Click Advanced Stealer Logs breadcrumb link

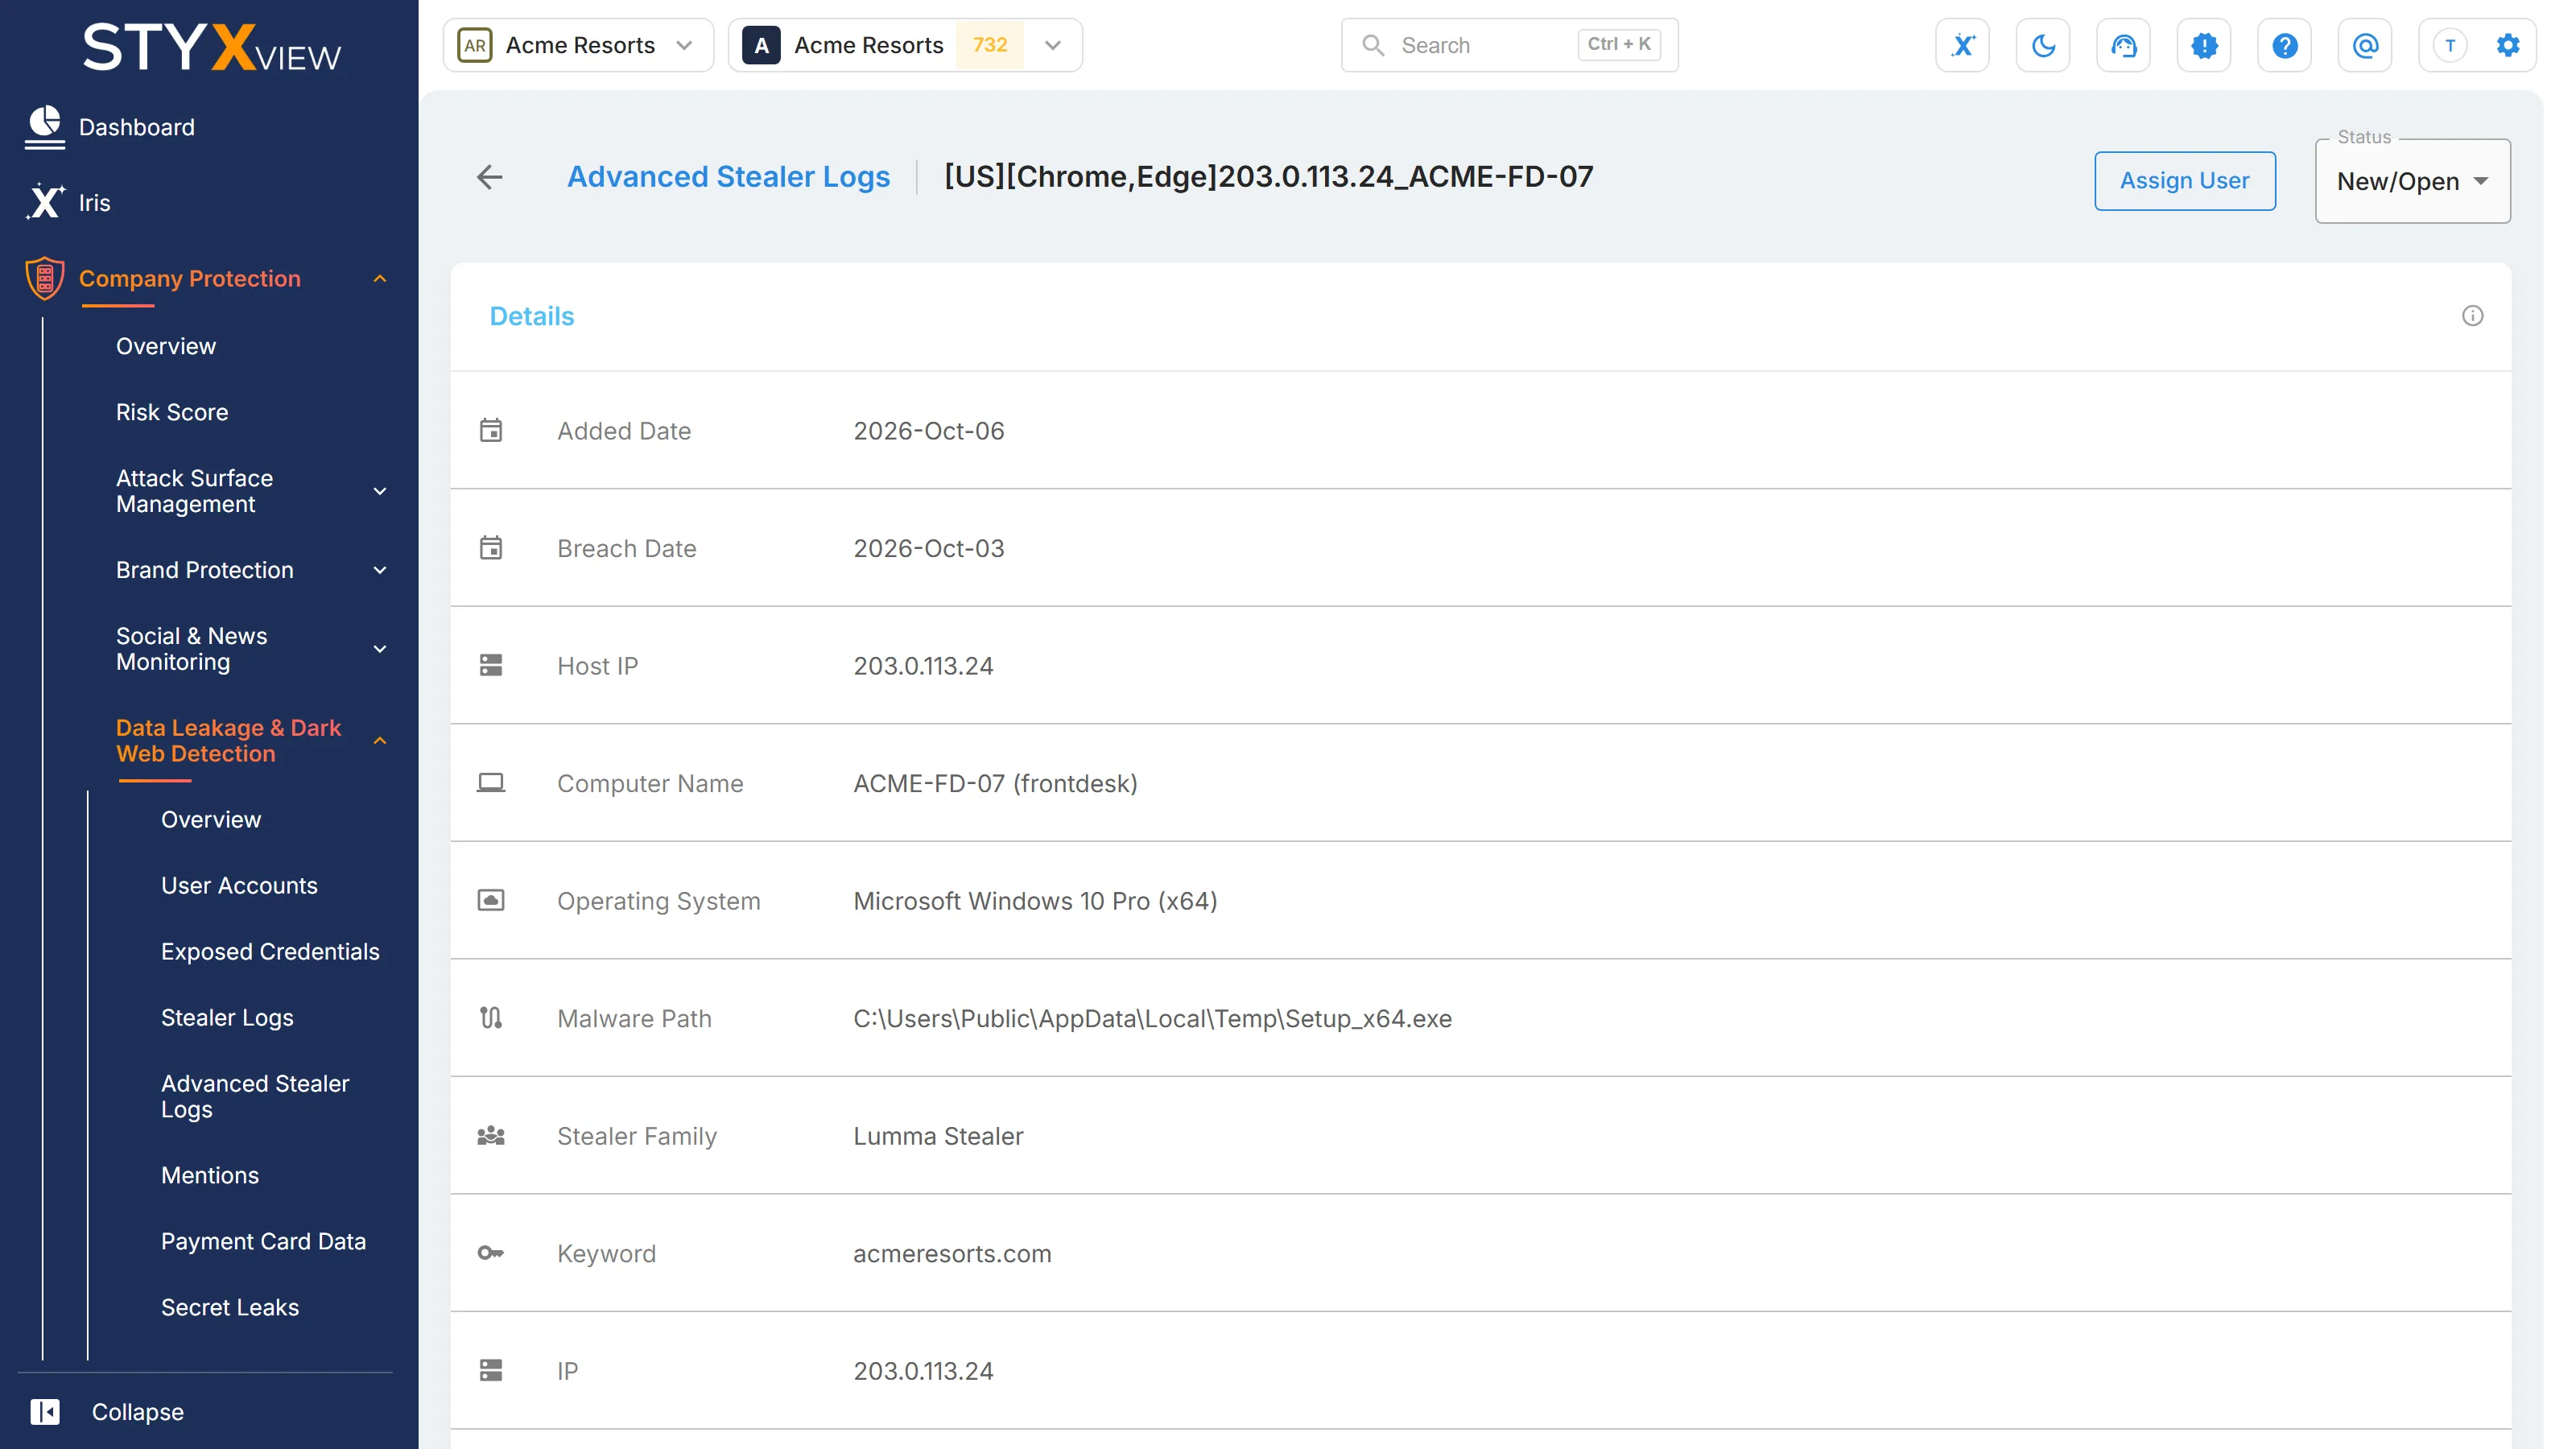click(728, 176)
